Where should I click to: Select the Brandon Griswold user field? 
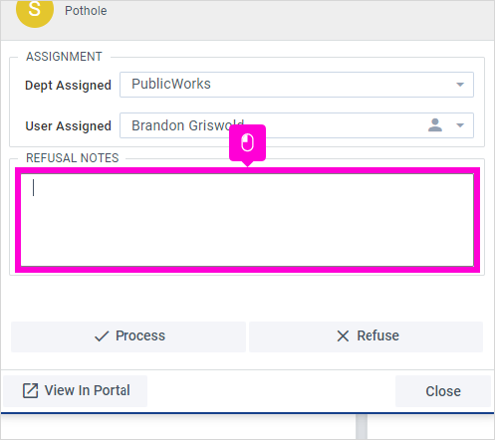click(x=297, y=125)
